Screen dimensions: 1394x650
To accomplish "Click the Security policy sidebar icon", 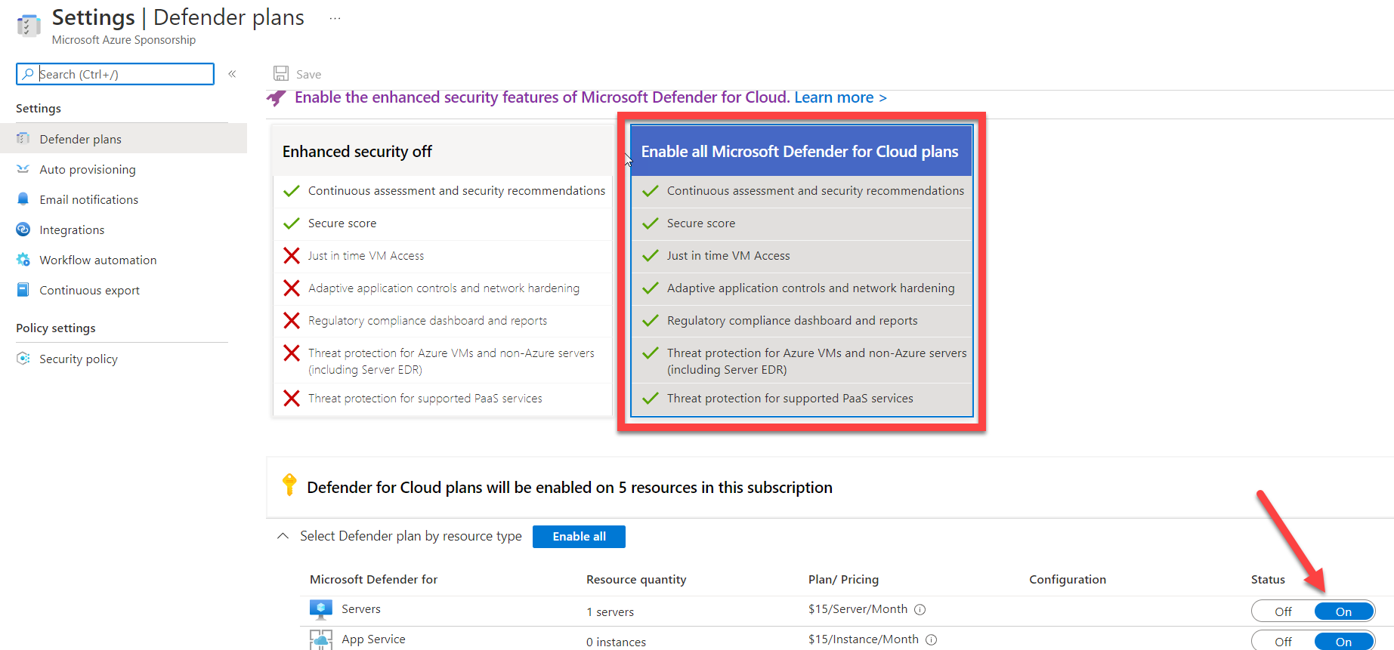I will (x=23, y=359).
